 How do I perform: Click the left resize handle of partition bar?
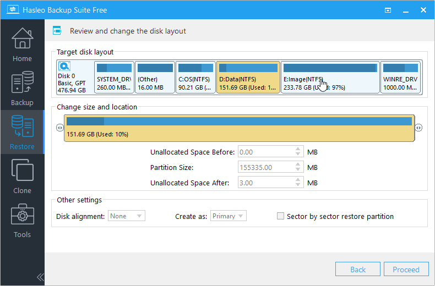[60, 128]
